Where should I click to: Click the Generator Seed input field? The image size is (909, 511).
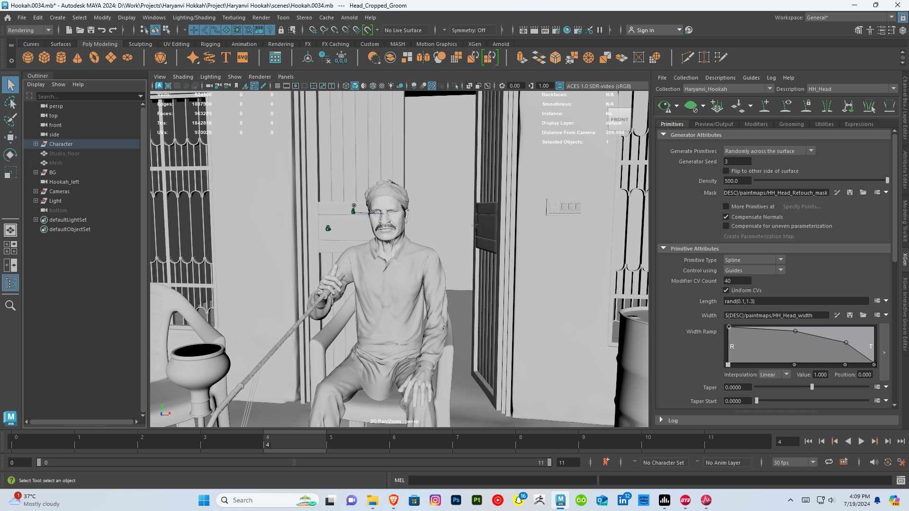(737, 161)
